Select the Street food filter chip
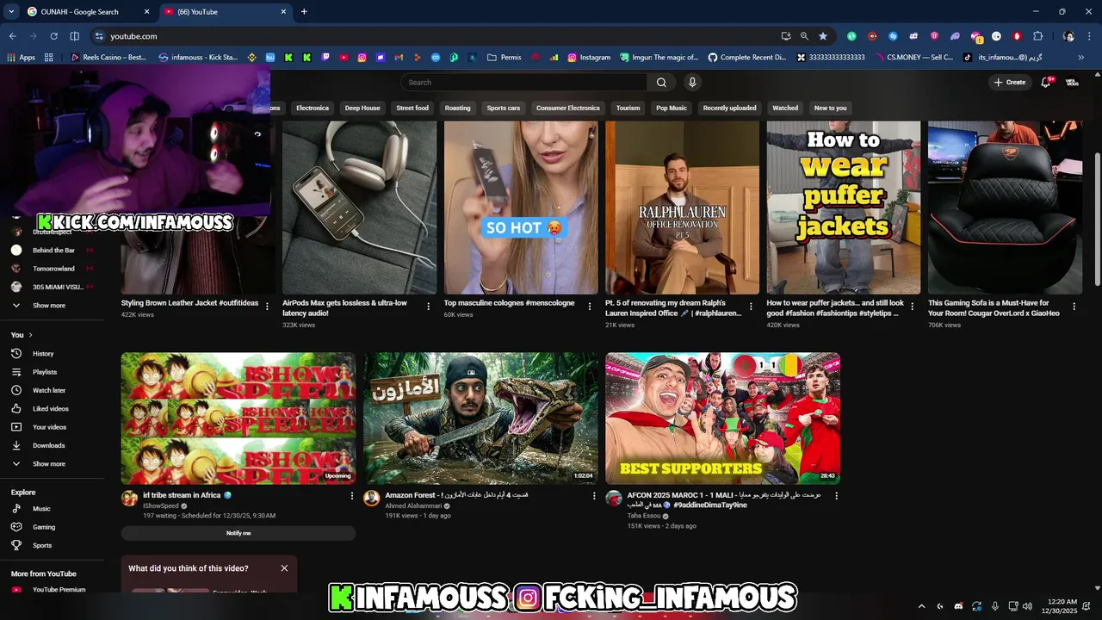 pos(412,108)
